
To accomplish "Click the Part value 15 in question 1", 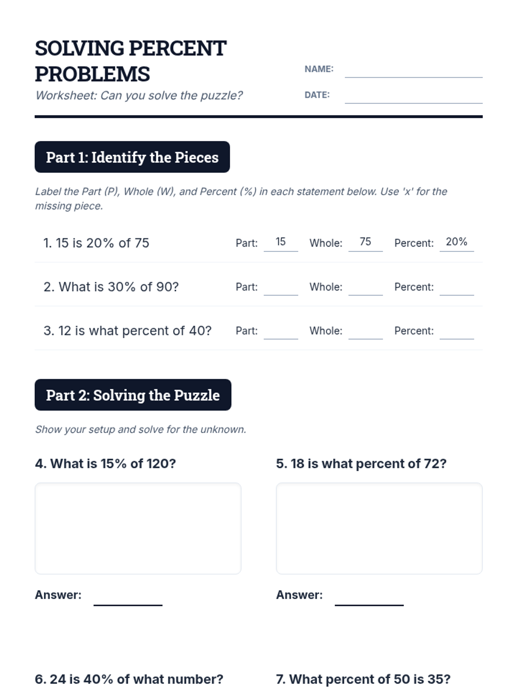I will [x=280, y=242].
